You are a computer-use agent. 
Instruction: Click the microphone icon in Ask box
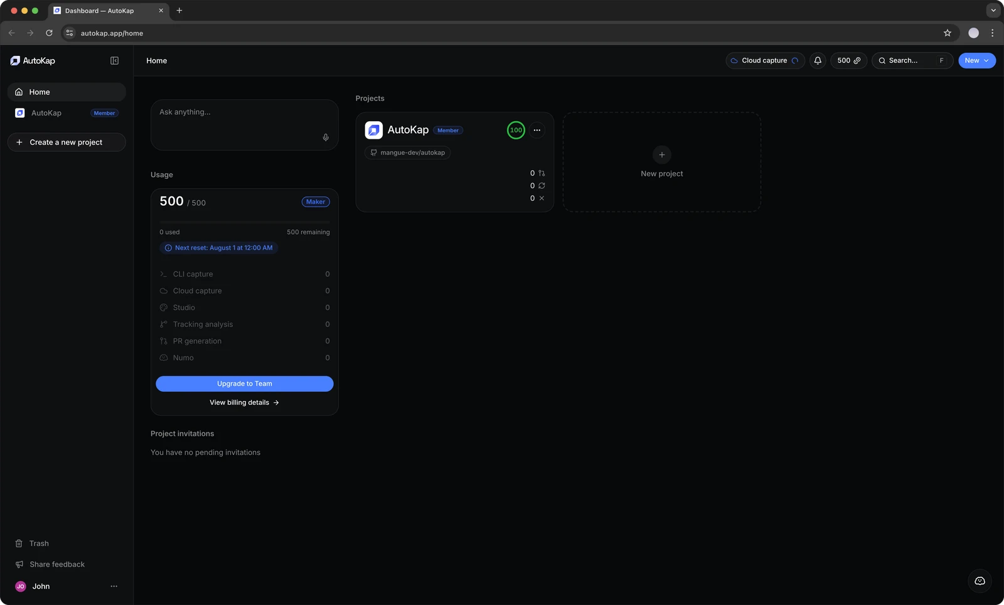(x=326, y=137)
